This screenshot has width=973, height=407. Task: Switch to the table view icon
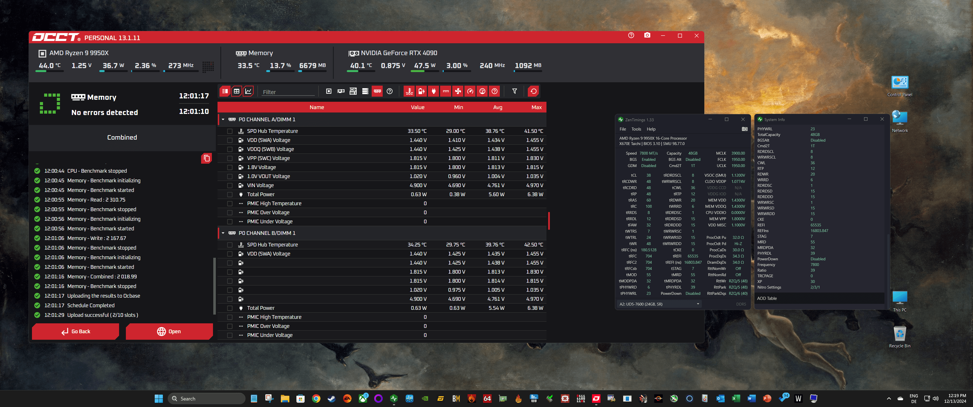click(x=236, y=91)
